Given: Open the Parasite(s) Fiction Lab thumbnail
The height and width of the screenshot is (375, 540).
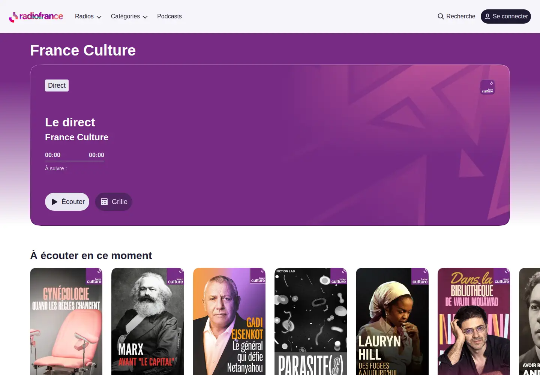Looking at the screenshot, I should coord(310,321).
